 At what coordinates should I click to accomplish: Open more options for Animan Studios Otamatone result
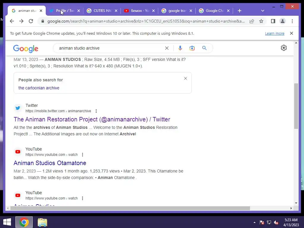(x=83, y=155)
